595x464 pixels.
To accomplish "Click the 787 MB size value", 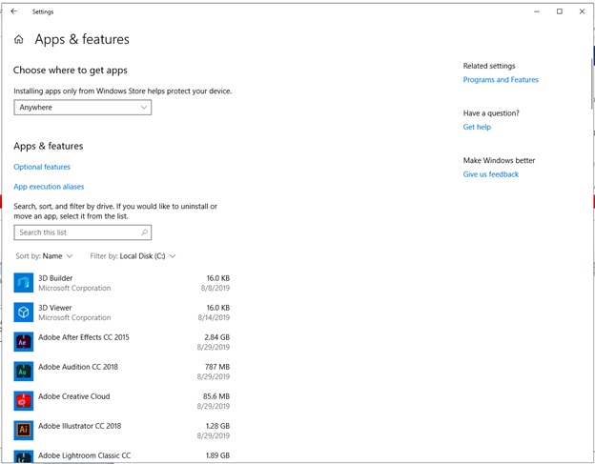I will (x=217, y=367).
